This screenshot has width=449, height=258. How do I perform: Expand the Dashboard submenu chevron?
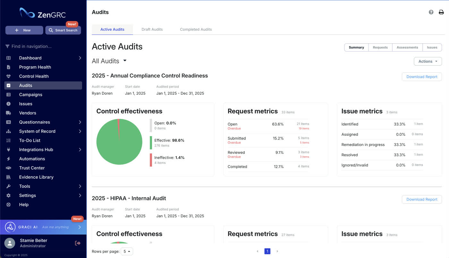click(80, 58)
